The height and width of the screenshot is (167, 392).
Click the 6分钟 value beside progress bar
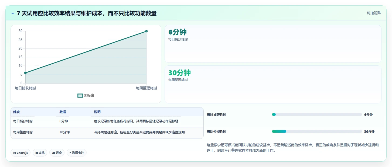[x=368, y=115]
